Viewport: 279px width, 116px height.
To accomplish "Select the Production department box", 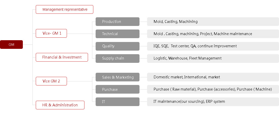I will click(x=117, y=22).
